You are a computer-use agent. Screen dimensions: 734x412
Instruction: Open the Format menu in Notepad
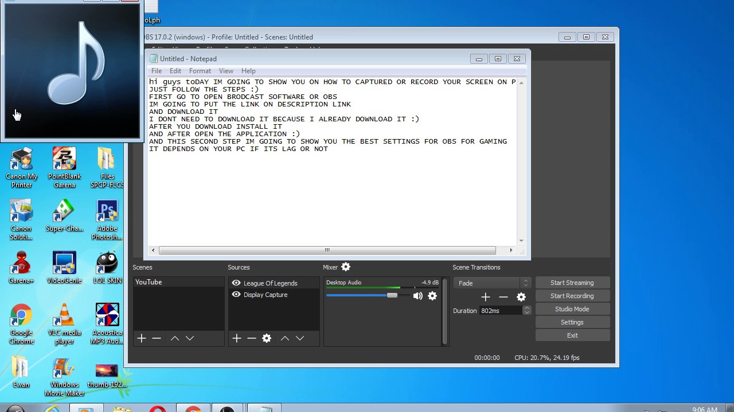point(200,71)
